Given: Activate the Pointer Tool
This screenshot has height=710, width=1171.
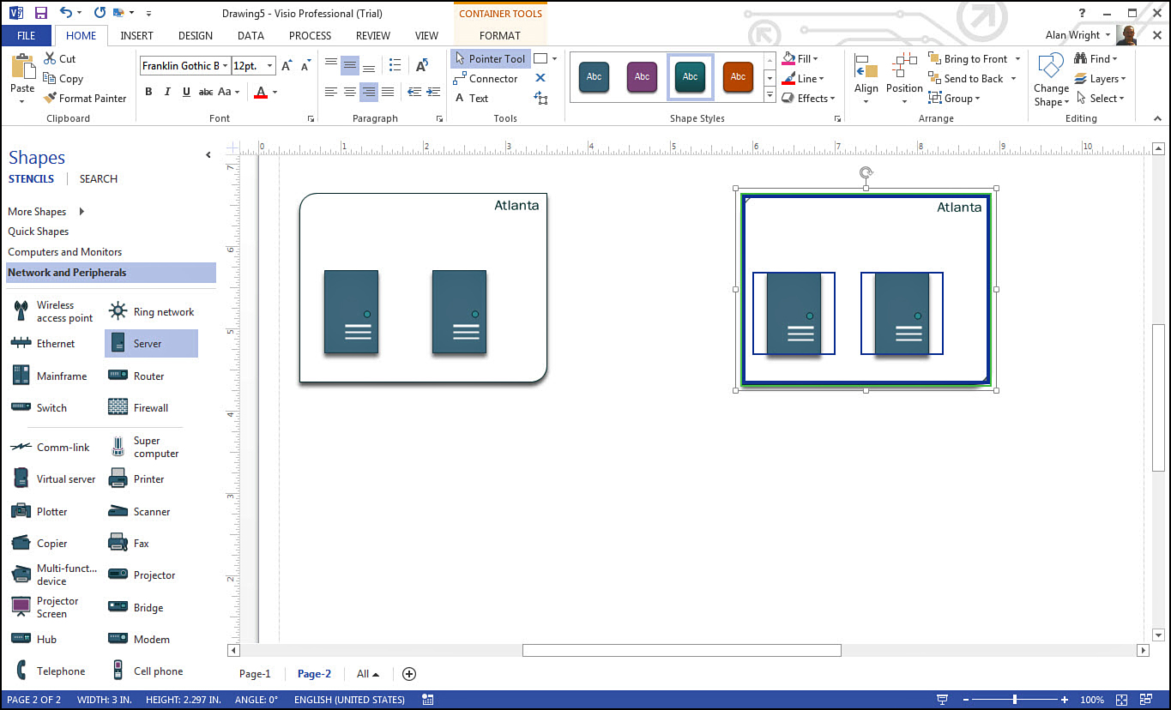Looking at the screenshot, I should (x=491, y=59).
